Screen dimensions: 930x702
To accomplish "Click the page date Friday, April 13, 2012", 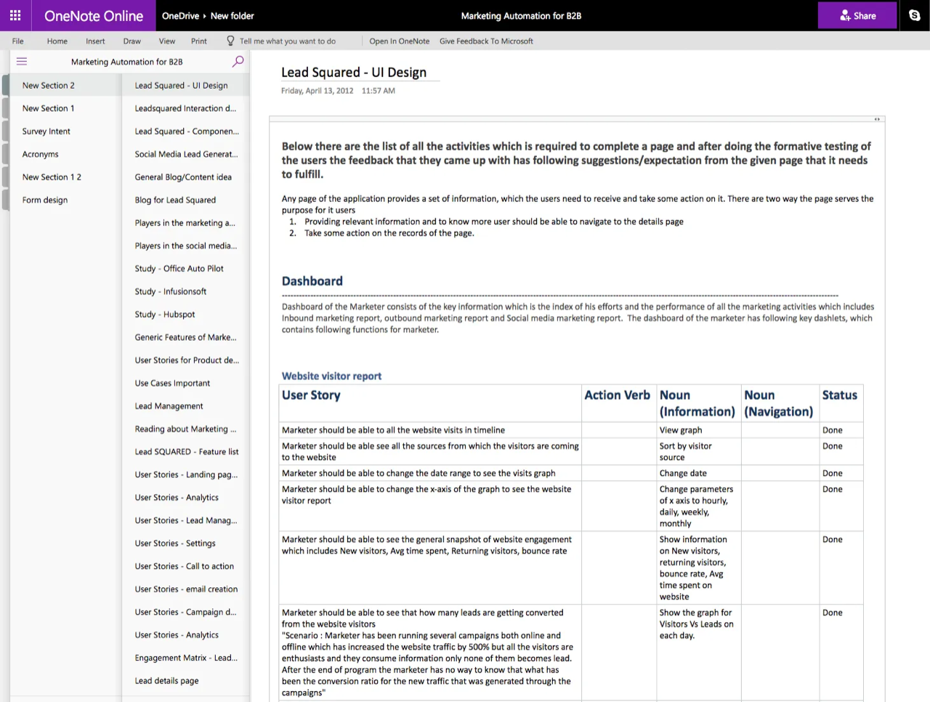I will click(318, 91).
